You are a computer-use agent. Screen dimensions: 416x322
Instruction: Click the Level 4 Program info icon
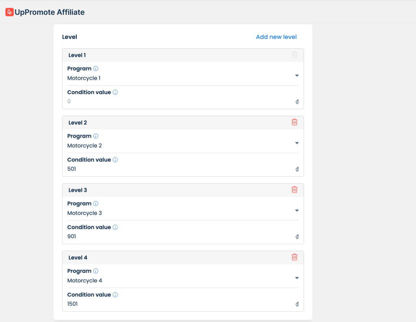click(96, 271)
